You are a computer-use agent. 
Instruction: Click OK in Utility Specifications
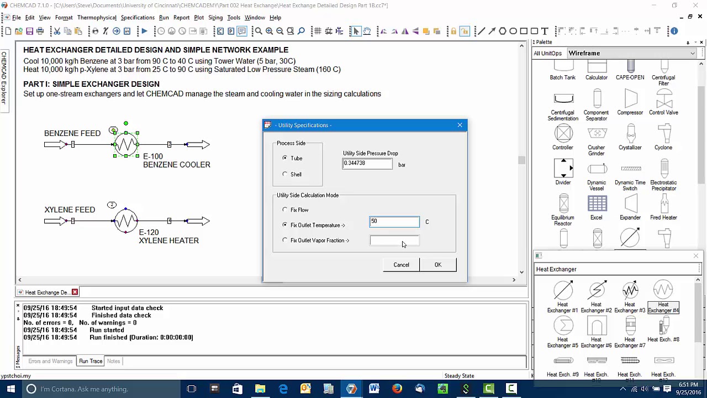tap(438, 265)
